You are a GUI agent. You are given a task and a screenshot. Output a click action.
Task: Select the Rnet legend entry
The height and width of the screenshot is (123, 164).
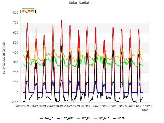[x=118, y=118]
